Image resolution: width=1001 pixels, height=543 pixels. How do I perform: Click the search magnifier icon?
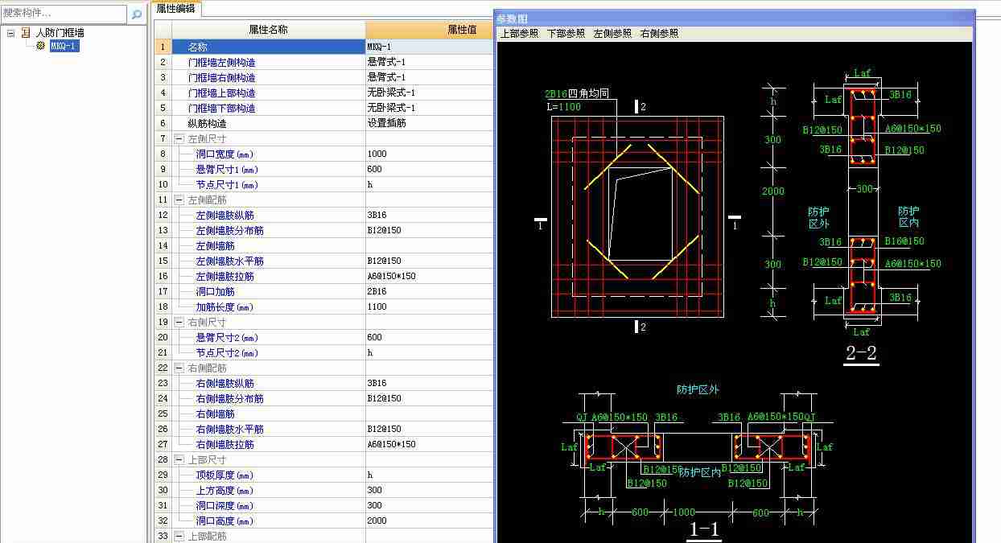coord(137,14)
